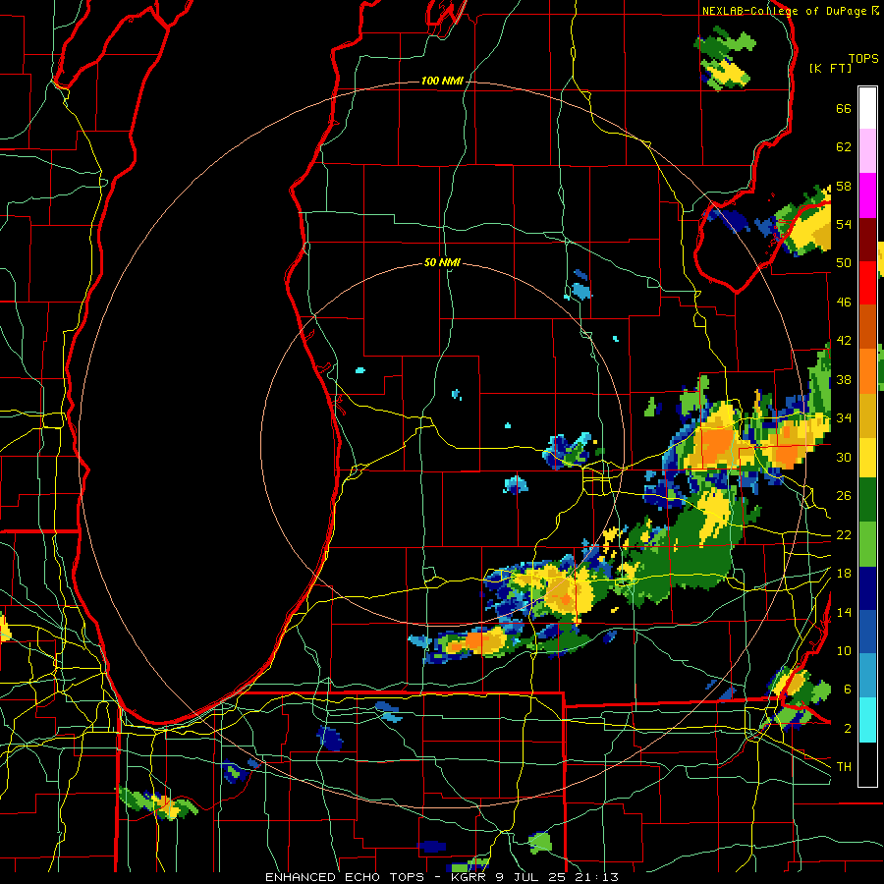Click the gold legend swatch
884x884 pixels.
(867, 415)
